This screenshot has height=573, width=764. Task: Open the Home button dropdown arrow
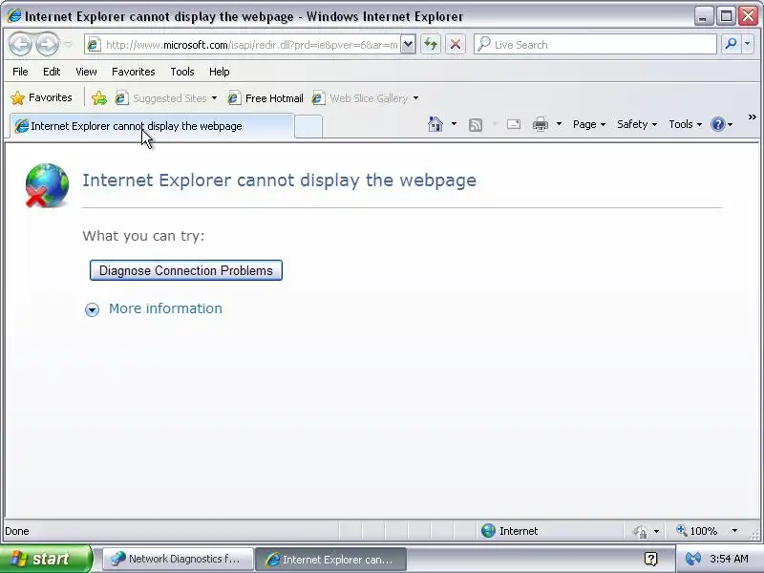[454, 124]
